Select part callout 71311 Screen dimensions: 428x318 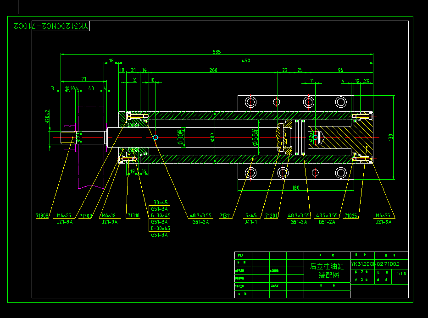226,215
